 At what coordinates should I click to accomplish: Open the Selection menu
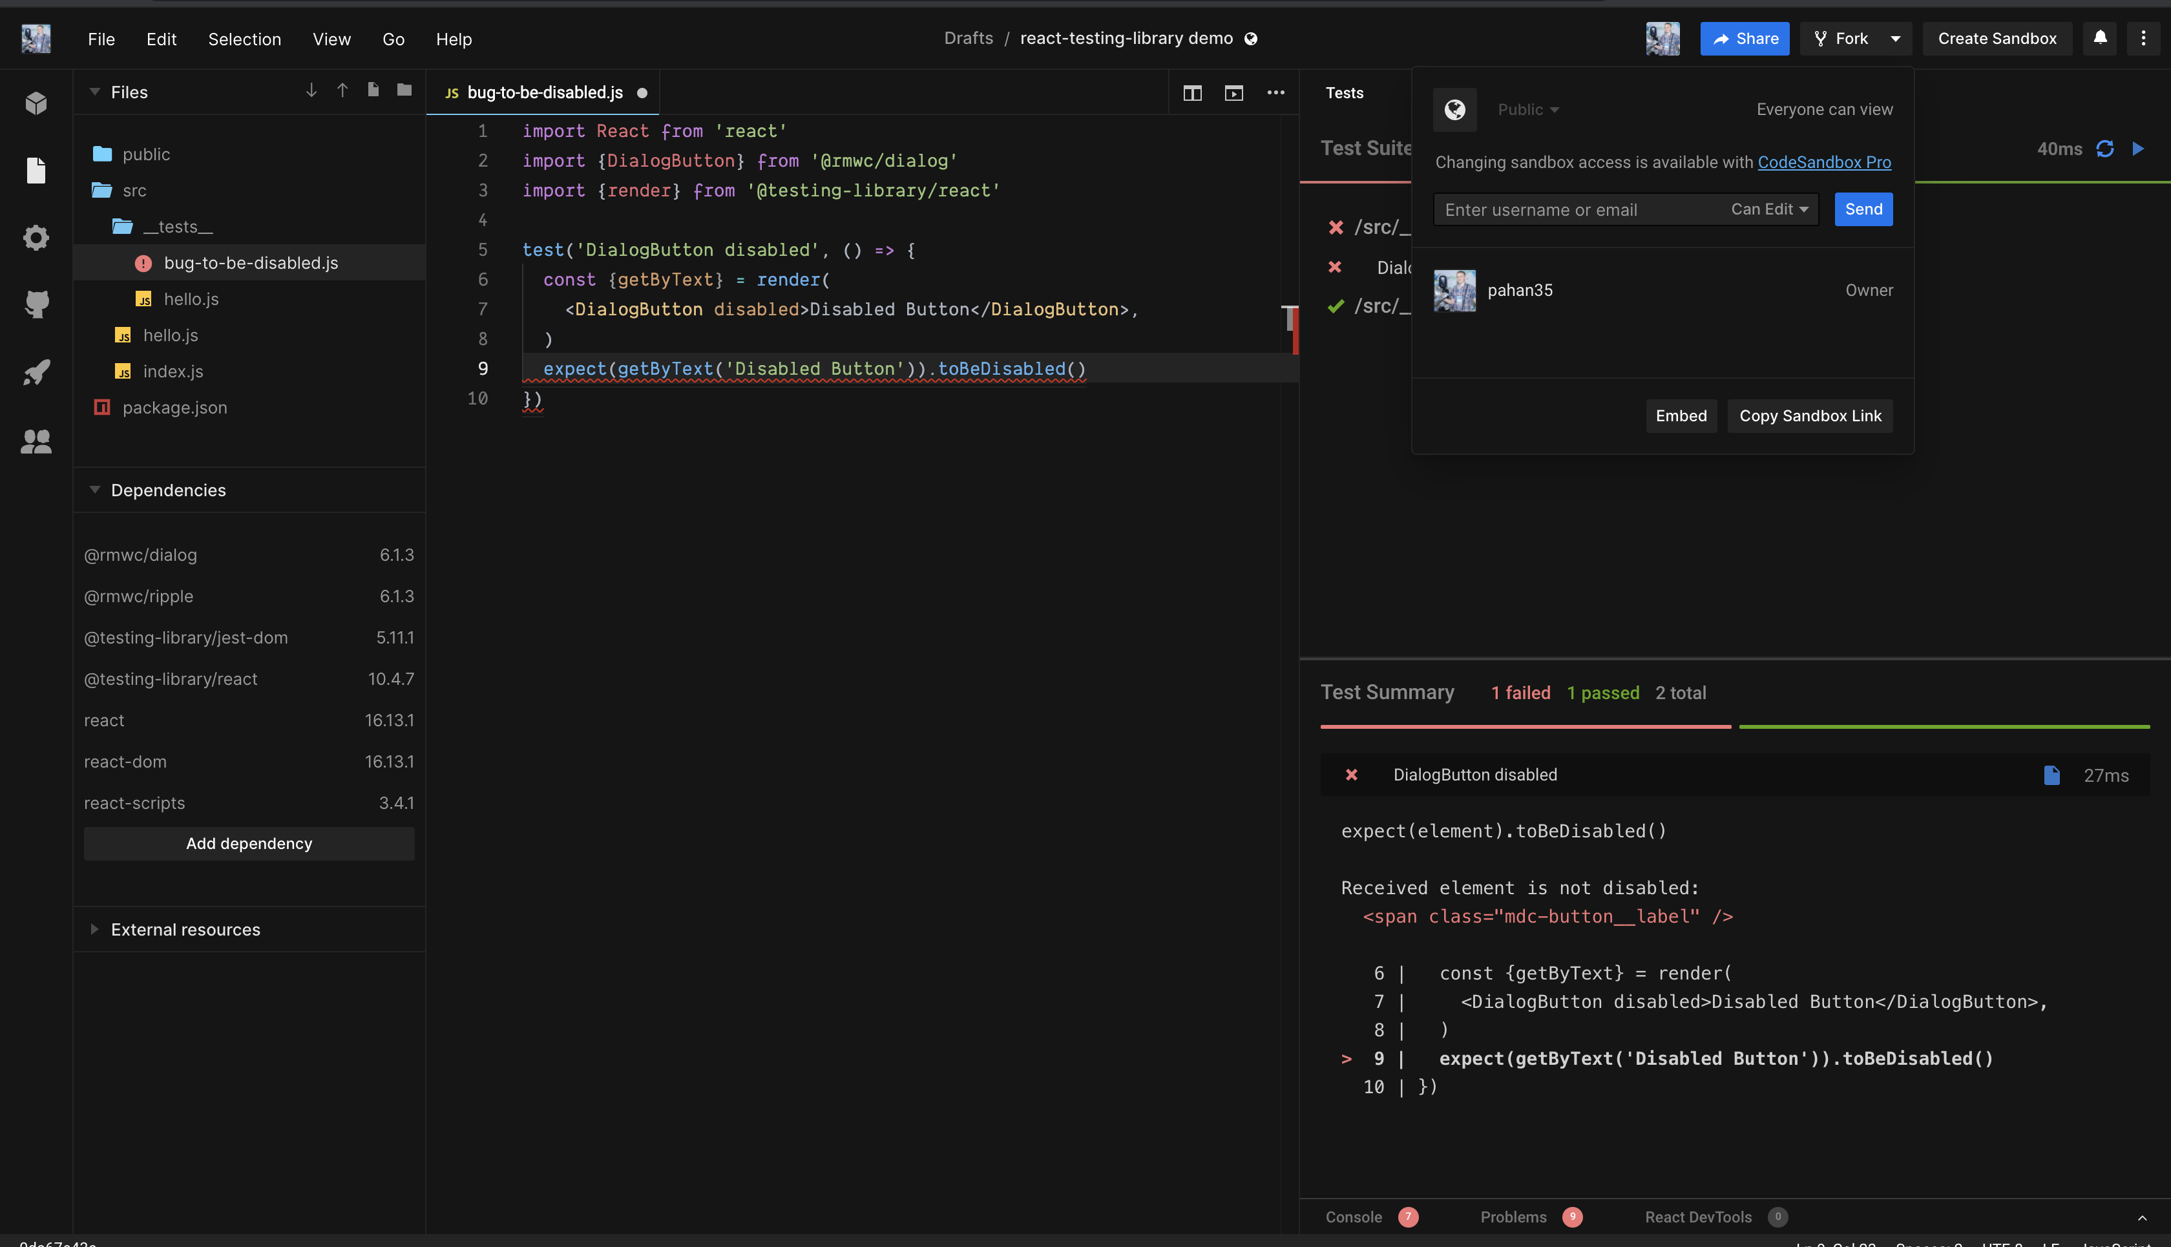point(244,39)
